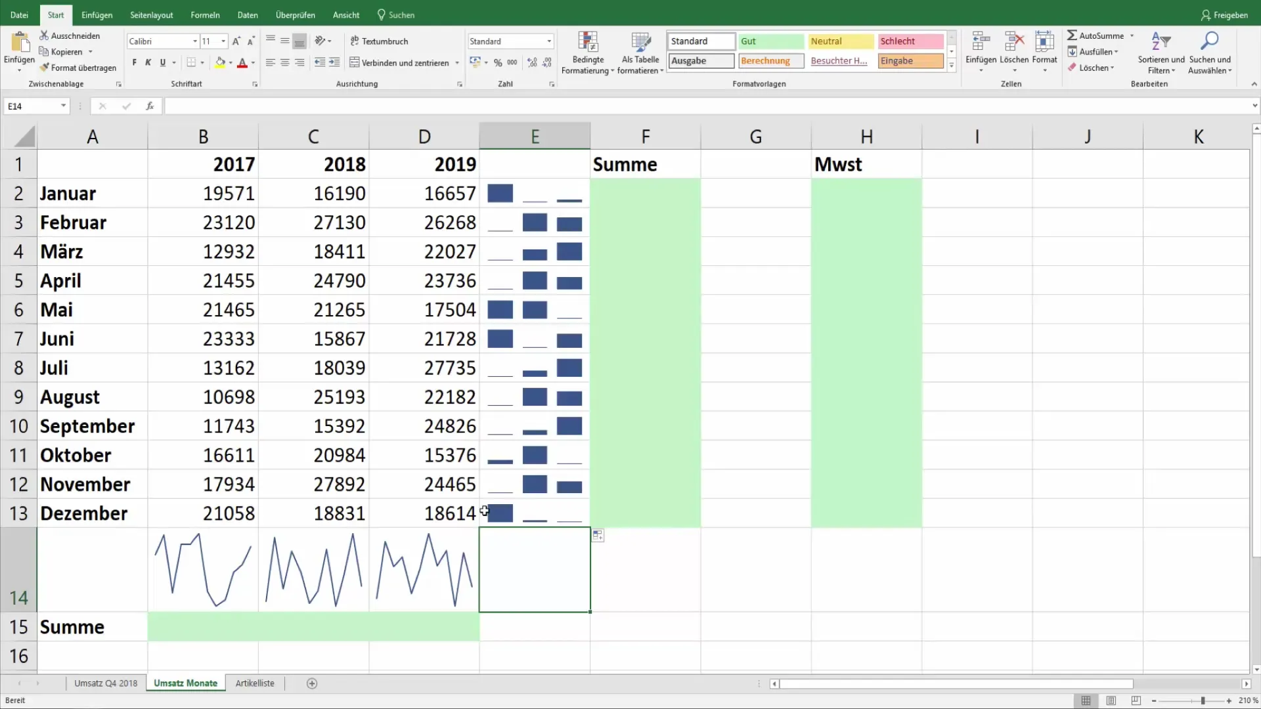Toggle align right button

pos(299,62)
